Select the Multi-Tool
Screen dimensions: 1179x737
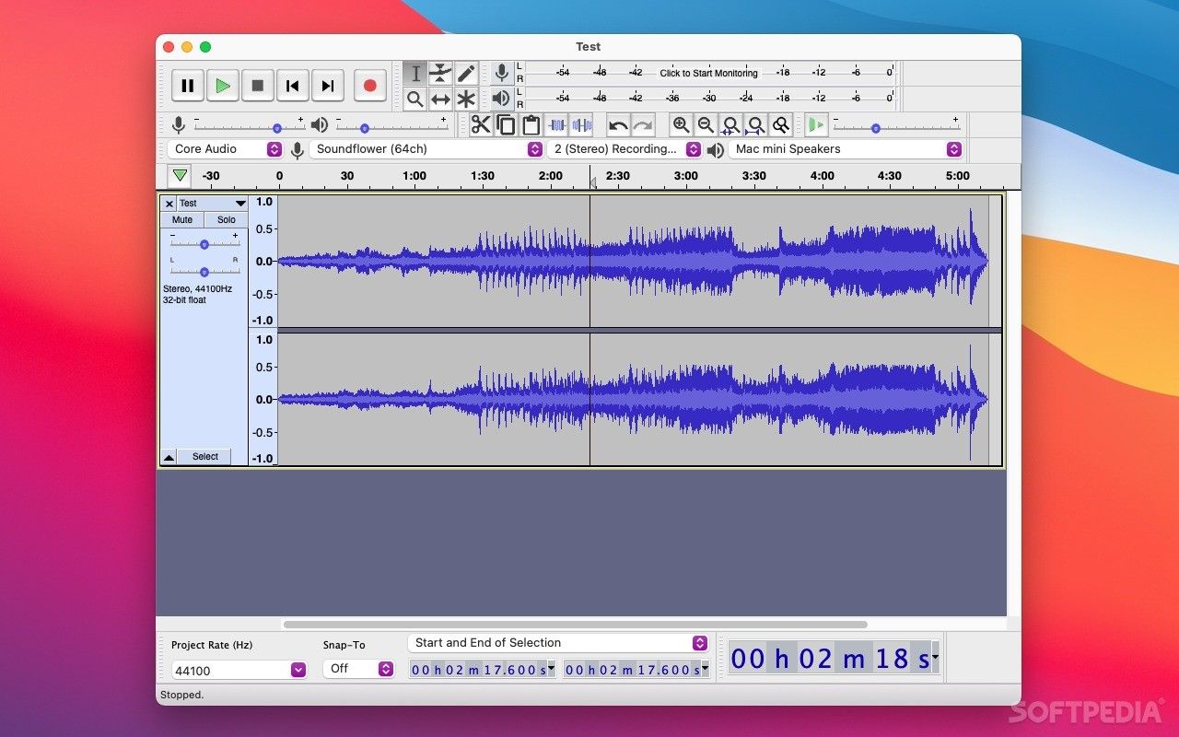tap(465, 99)
